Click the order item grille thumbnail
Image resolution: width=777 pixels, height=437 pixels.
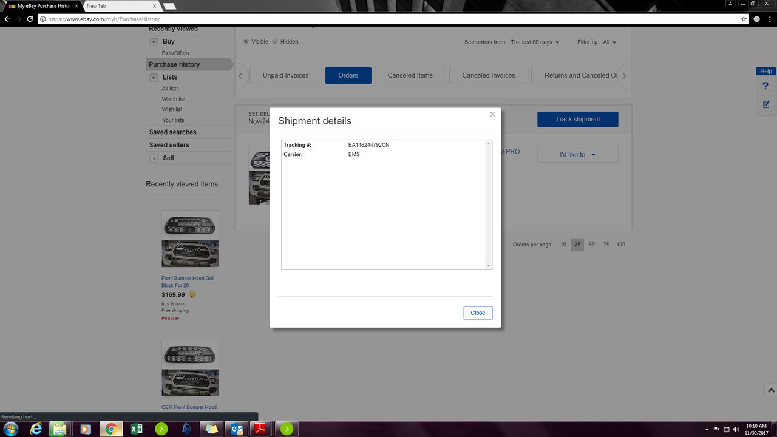pos(259,176)
